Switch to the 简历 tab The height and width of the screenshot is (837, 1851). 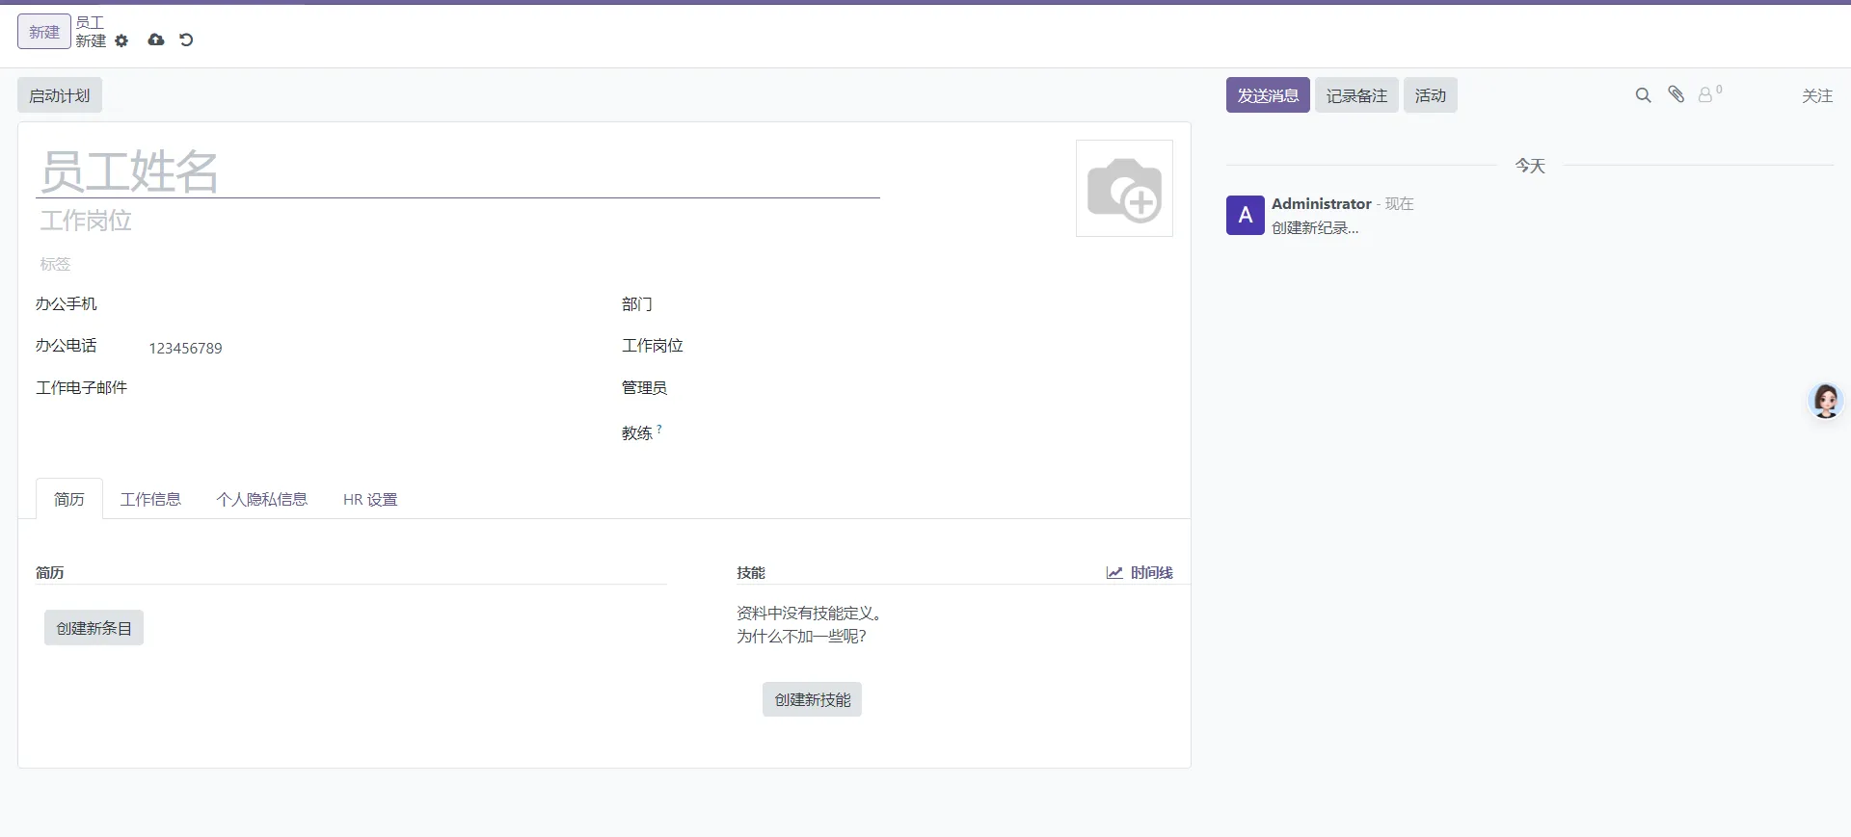pyautogui.click(x=69, y=499)
